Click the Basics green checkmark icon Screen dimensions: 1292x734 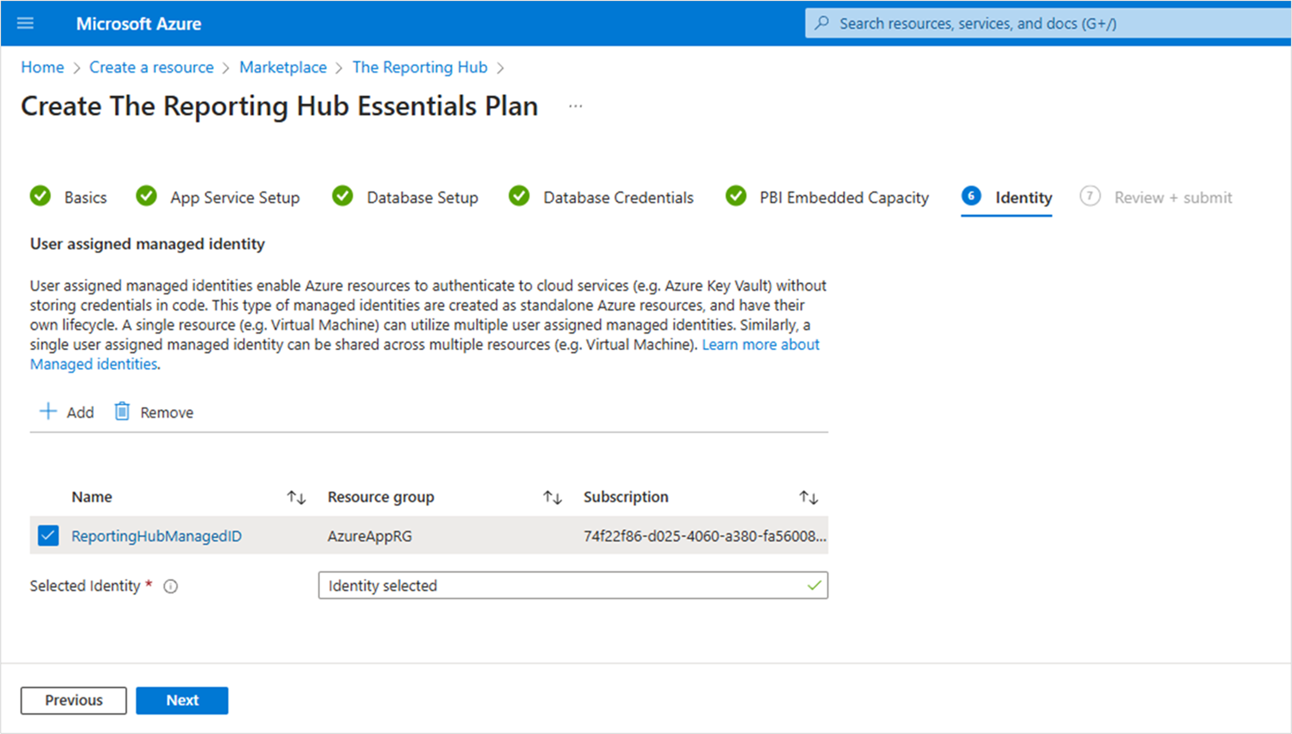[41, 197]
